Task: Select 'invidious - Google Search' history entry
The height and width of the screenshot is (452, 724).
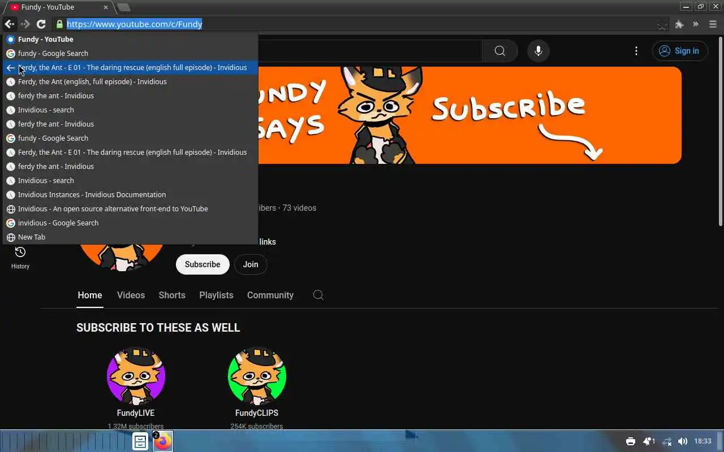Action: pyautogui.click(x=131, y=223)
